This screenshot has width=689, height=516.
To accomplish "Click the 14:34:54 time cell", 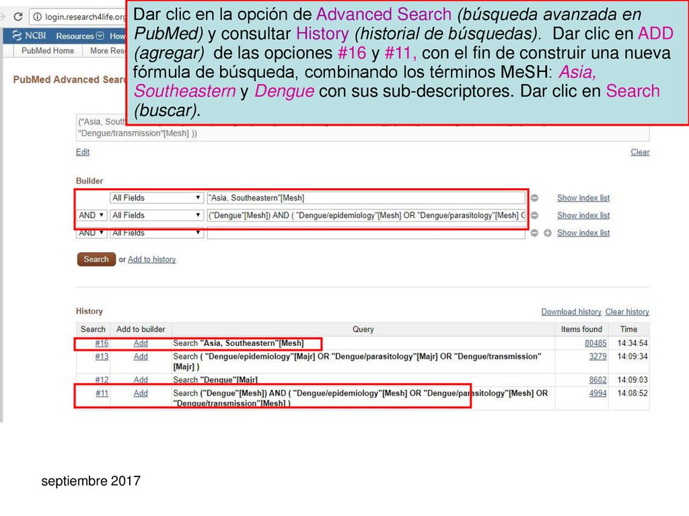I will pyautogui.click(x=632, y=343).
